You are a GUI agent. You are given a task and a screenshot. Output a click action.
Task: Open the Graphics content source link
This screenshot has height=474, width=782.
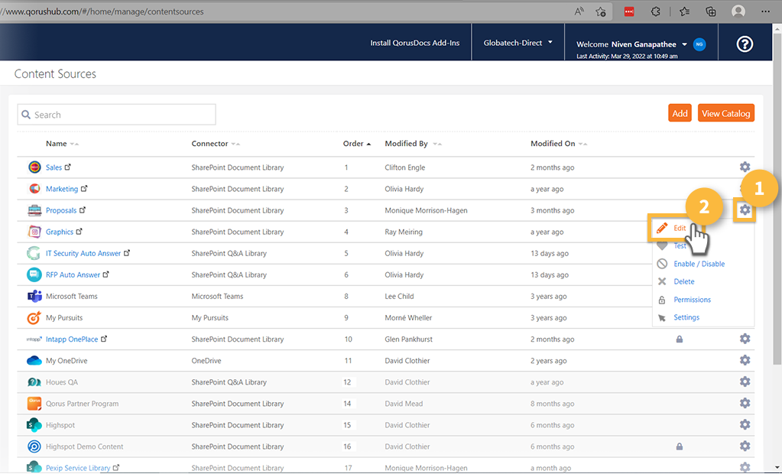60,232
